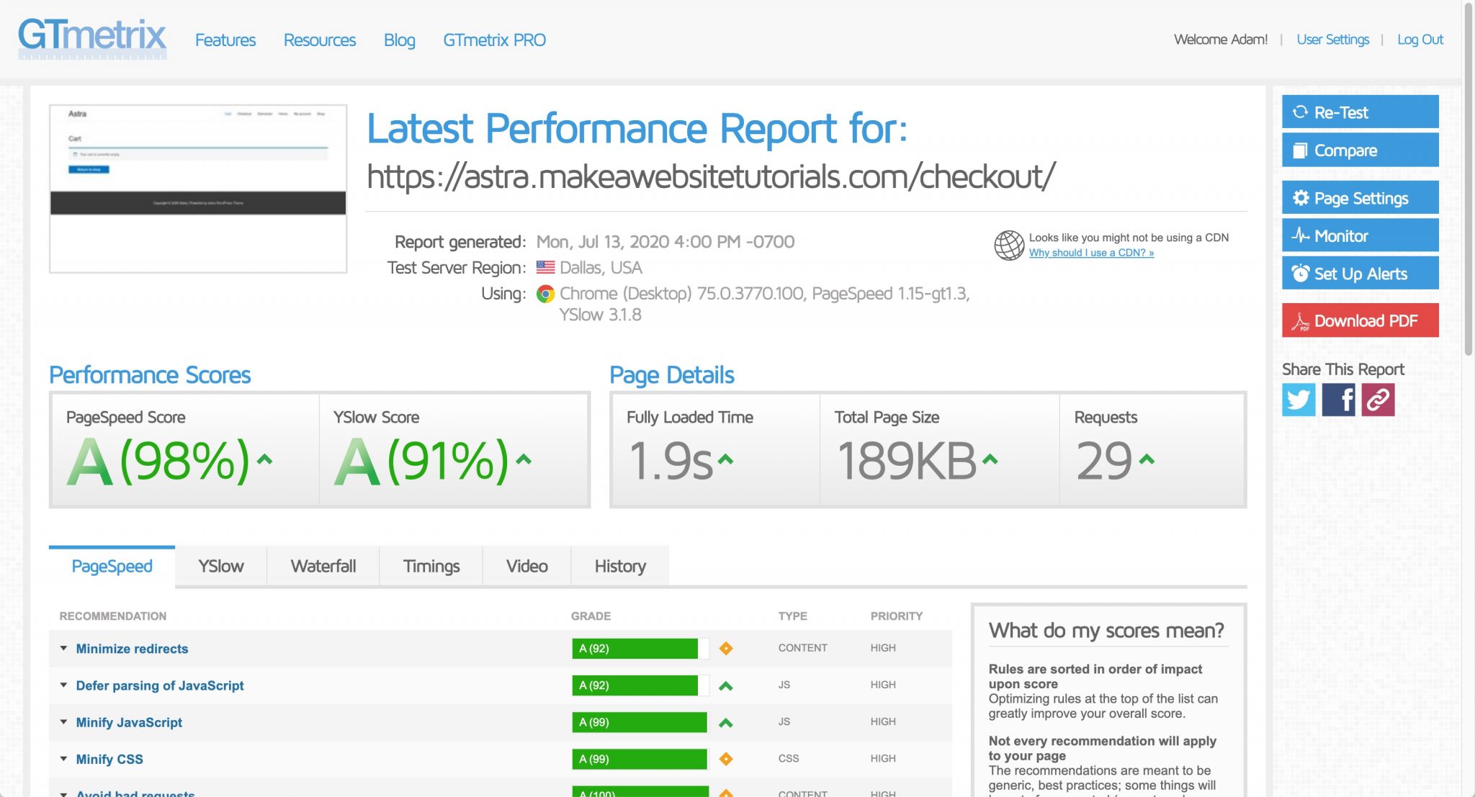Image resolution: width=1475 pixels, height=797 pixels.
Task: Expand the Minify JavaScript recommendation
Action: (x=63, y=722)
